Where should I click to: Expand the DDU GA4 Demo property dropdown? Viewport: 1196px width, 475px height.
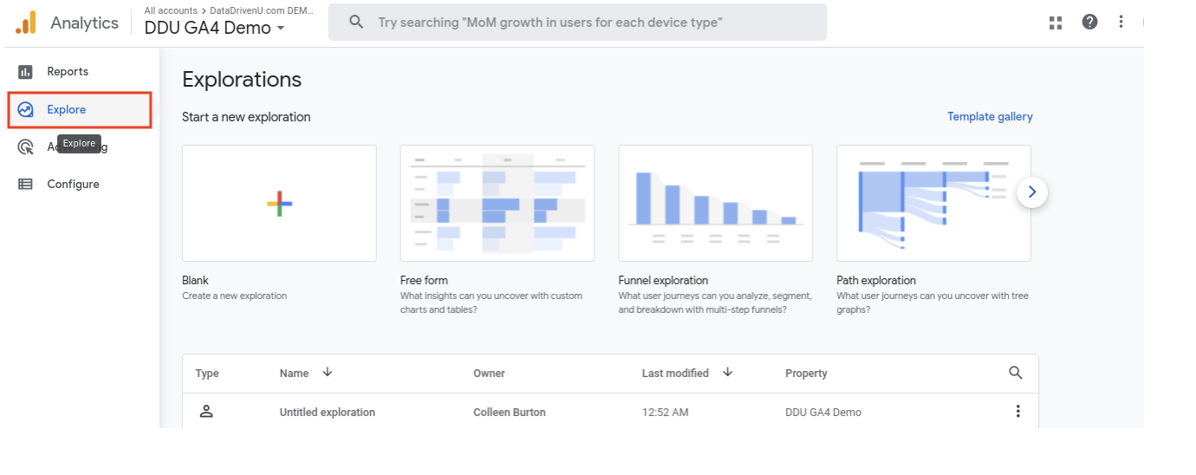(280, 29)
